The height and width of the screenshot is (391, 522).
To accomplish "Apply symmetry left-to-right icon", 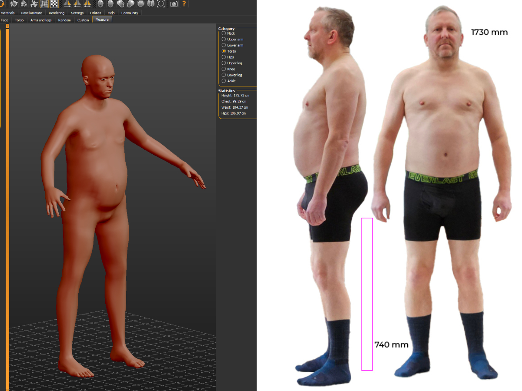I will (x=77, y=4).
